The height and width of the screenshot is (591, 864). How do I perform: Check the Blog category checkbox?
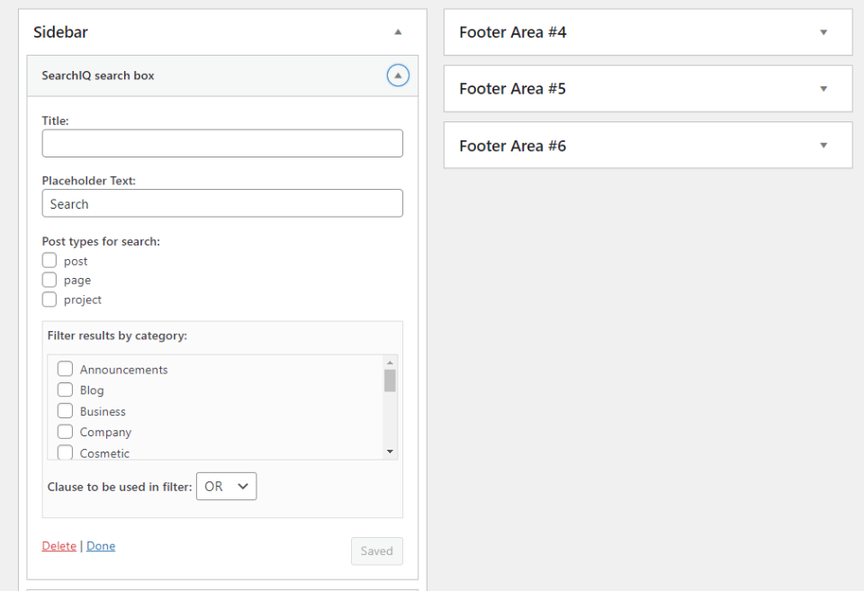click(66, 390)
